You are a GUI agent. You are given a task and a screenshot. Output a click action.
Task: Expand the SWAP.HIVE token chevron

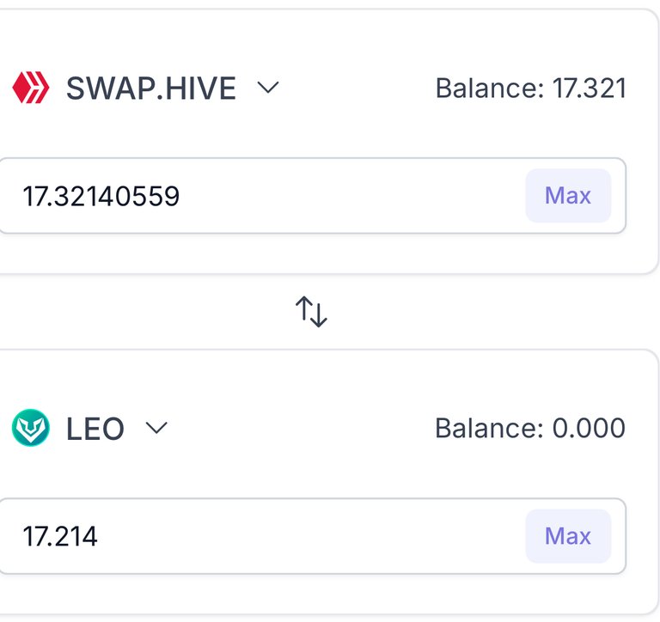coord(268,88)
